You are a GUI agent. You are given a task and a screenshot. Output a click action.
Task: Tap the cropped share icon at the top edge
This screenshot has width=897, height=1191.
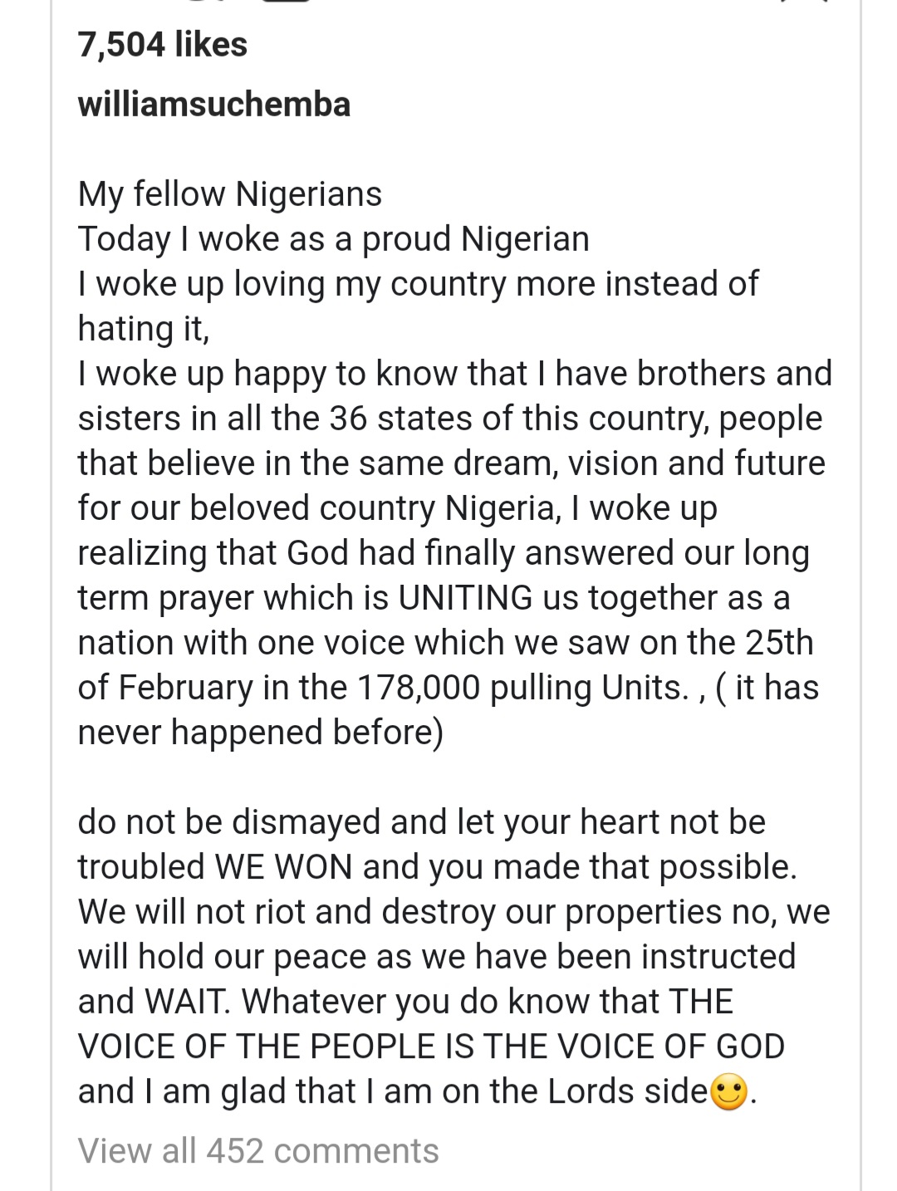(x=287, y=2)
